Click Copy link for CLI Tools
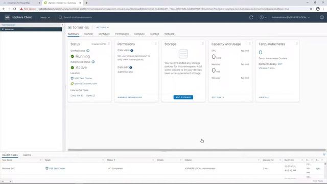The width and height of the screenshot is (327, 184). click(77, 96)
